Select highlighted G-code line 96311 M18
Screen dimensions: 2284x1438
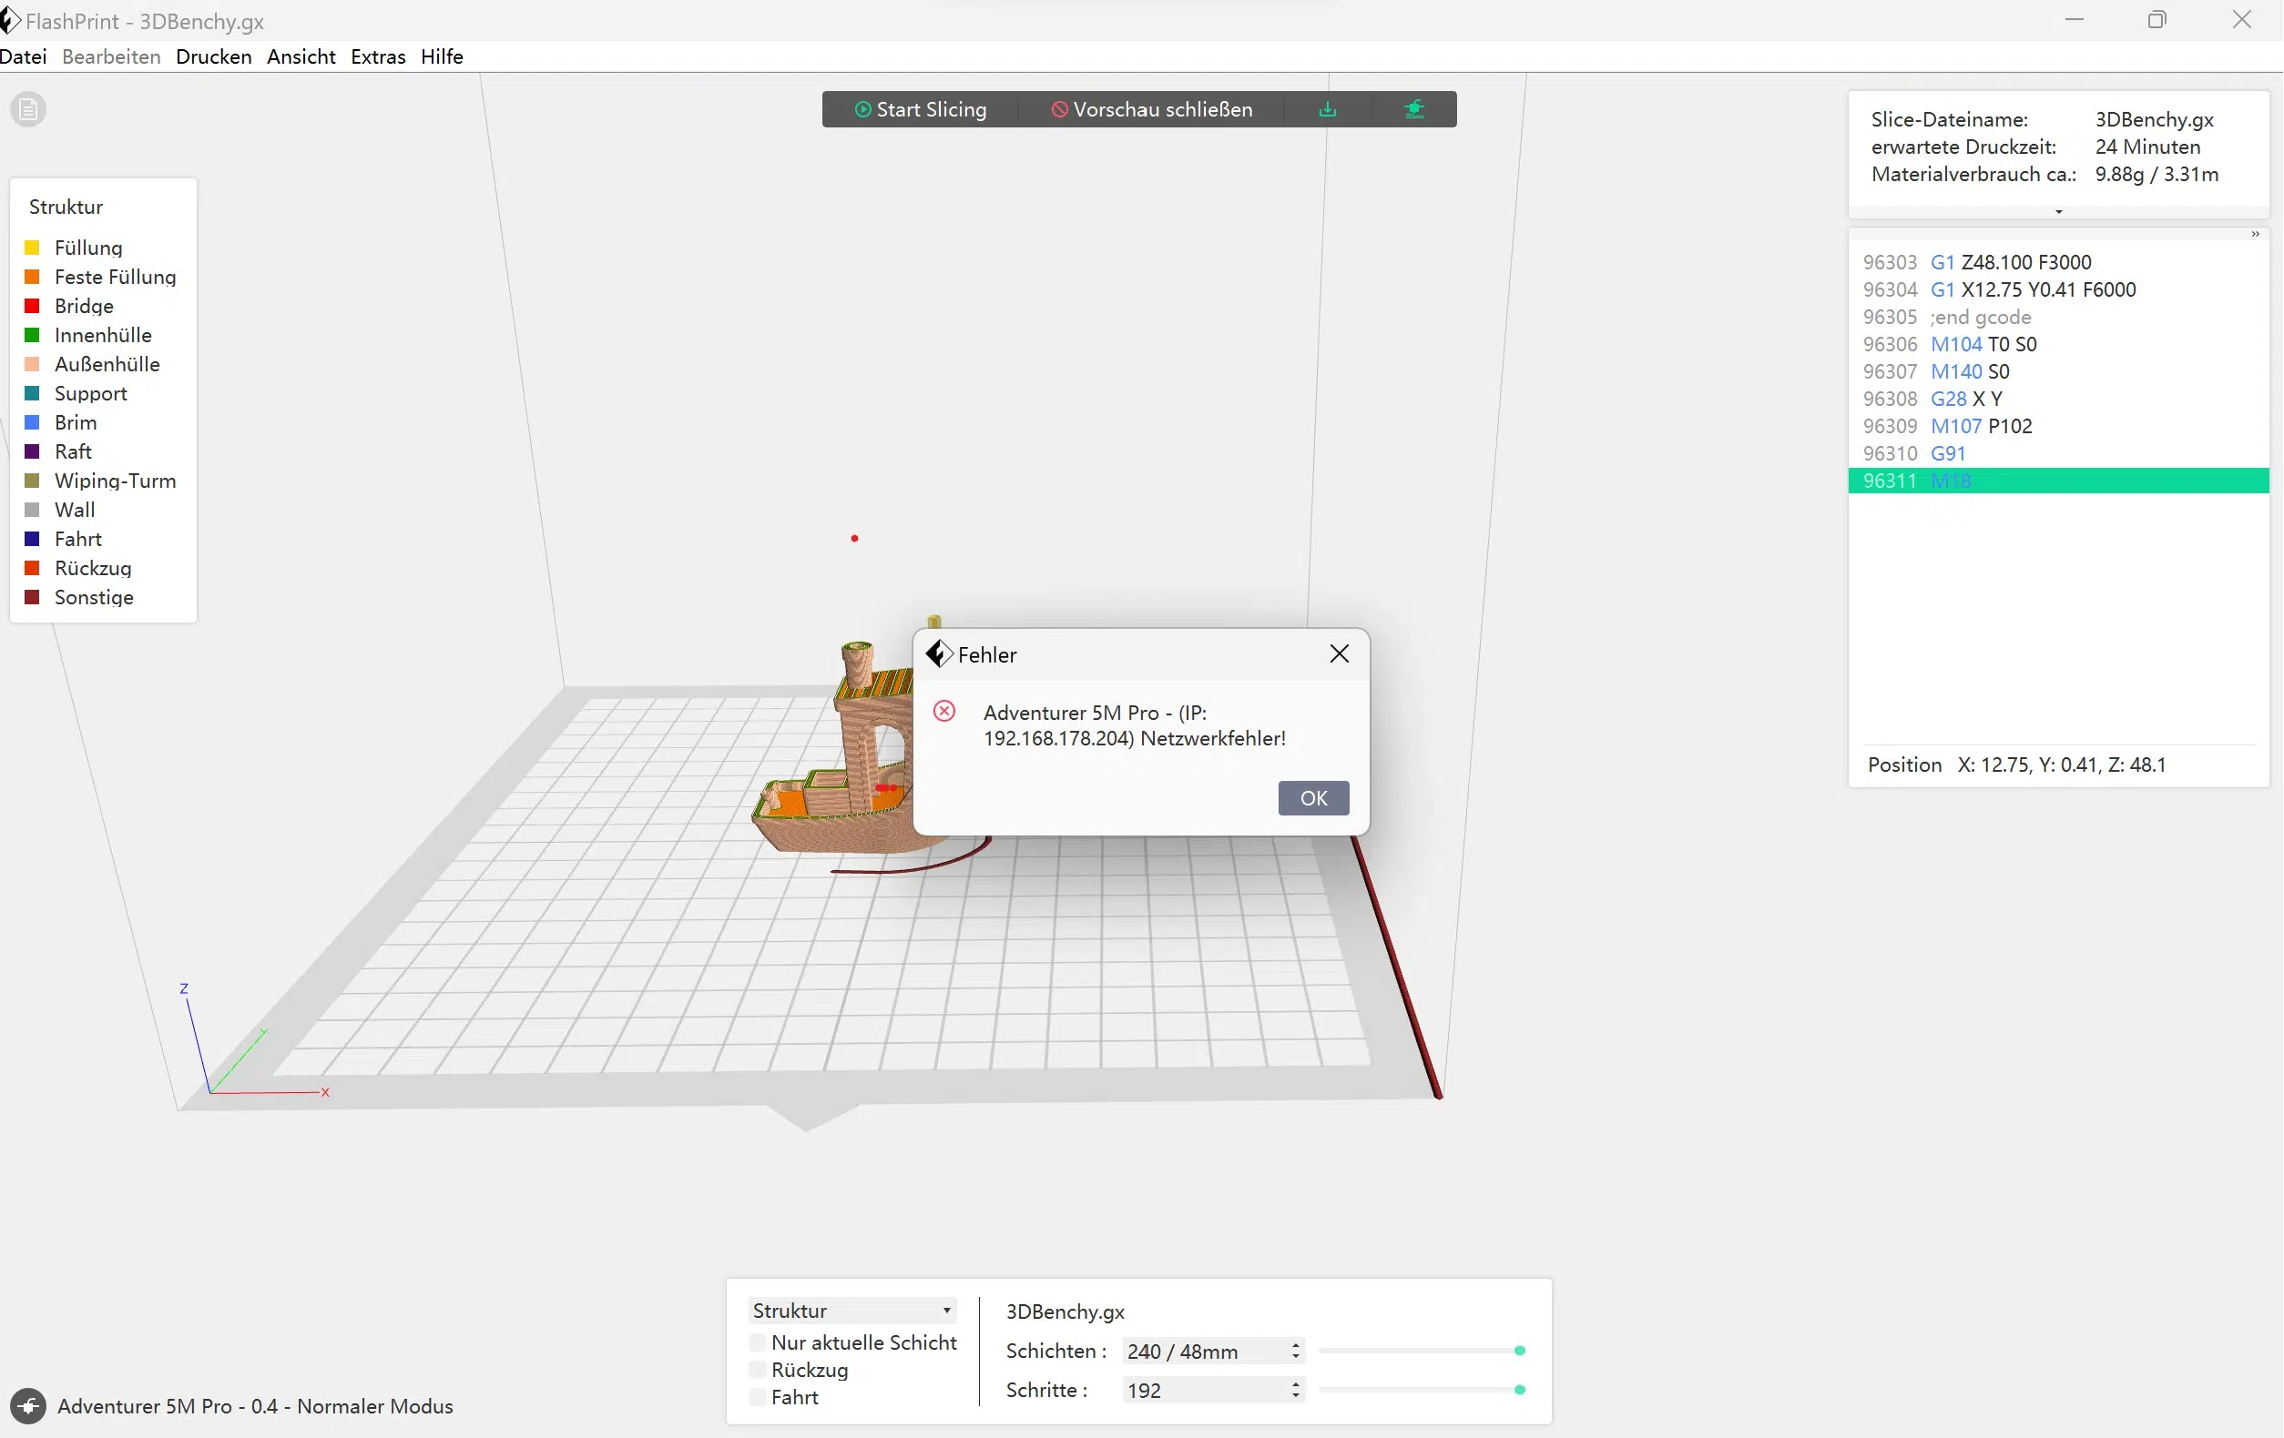point(2058,481)
